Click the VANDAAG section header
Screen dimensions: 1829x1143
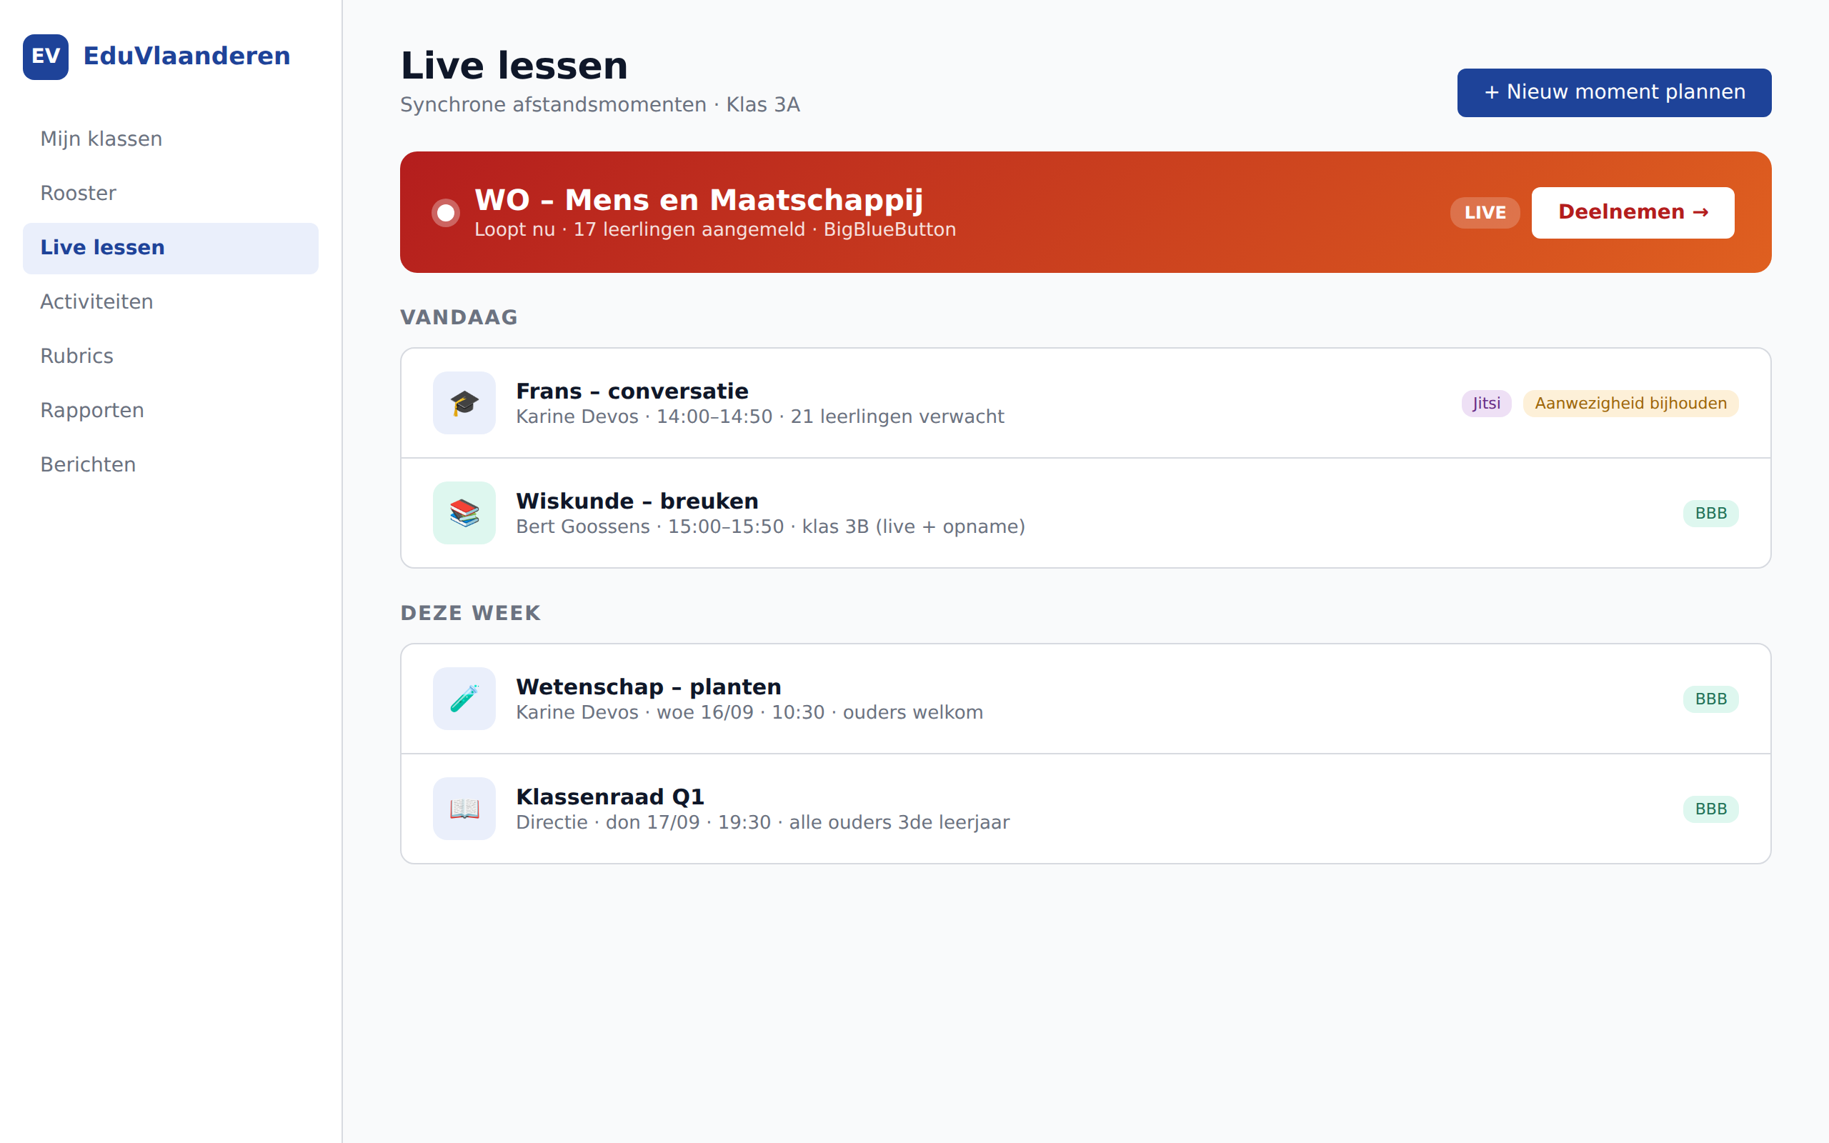459,317
